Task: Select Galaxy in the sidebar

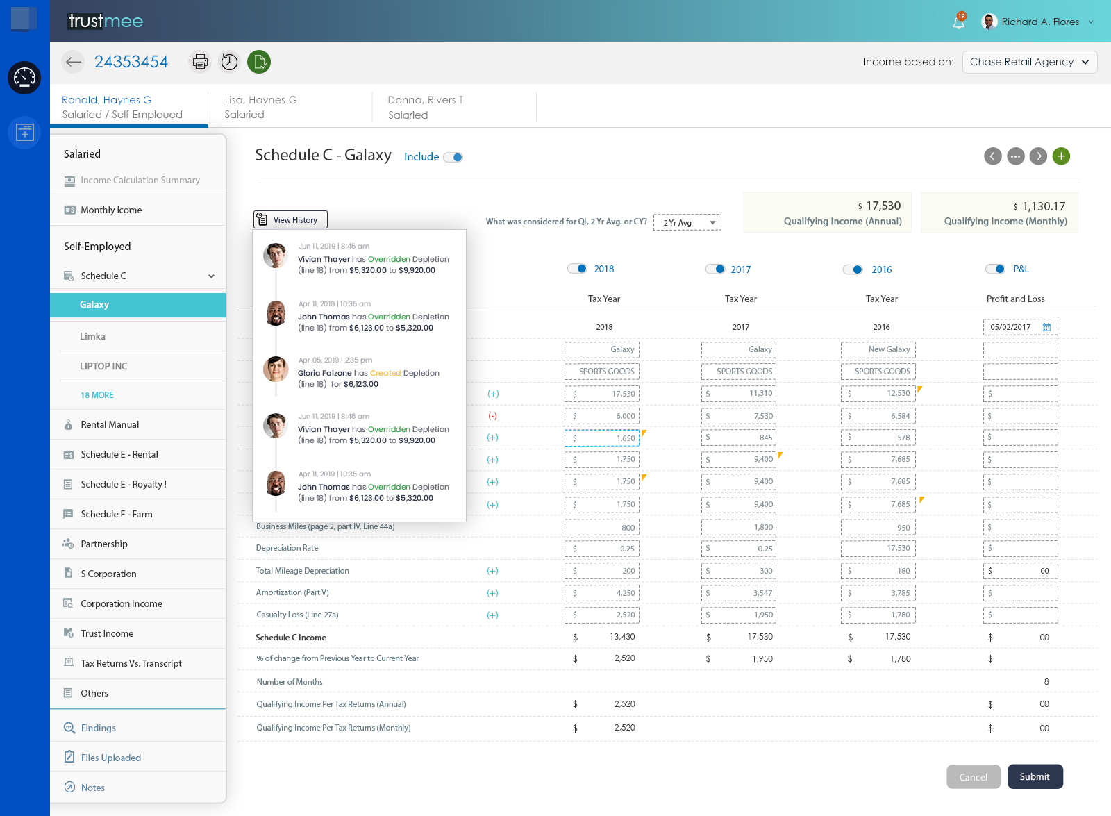Action: [137, 305]
